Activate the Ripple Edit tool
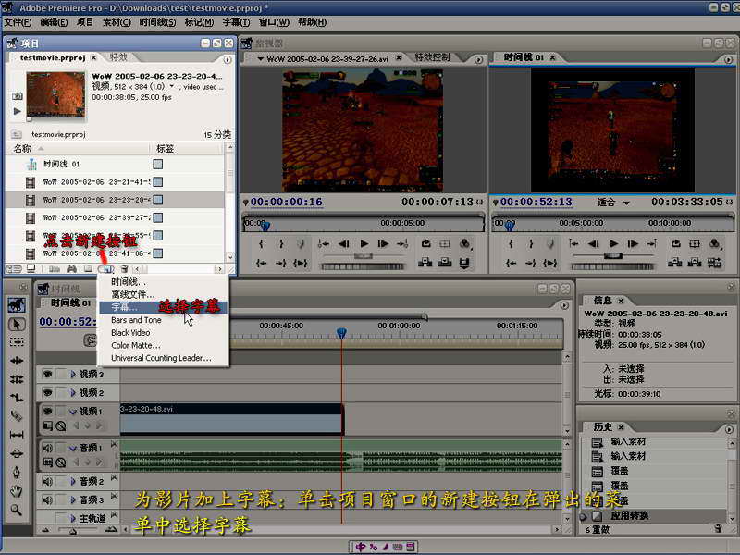This screenshot has height=555, width=740. pos(17,361)
